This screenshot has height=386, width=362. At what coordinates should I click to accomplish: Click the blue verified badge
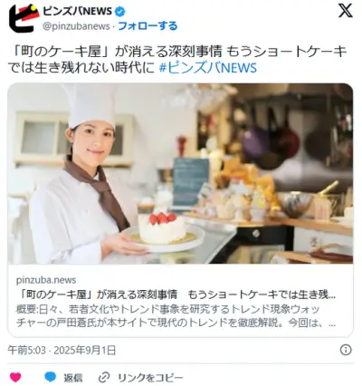click(120, 12)
